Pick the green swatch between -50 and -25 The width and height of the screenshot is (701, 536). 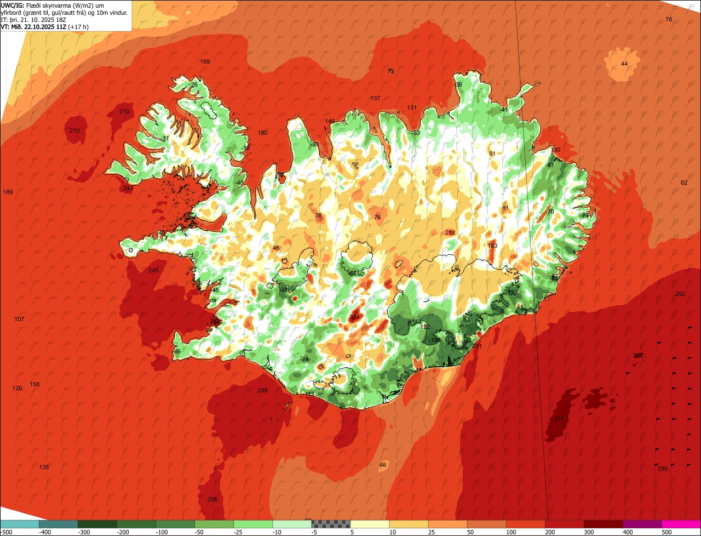[x=214, y=524]
